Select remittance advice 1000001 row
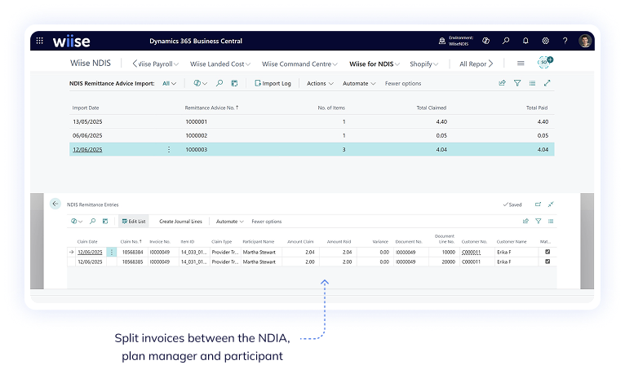 click(312, 121)
